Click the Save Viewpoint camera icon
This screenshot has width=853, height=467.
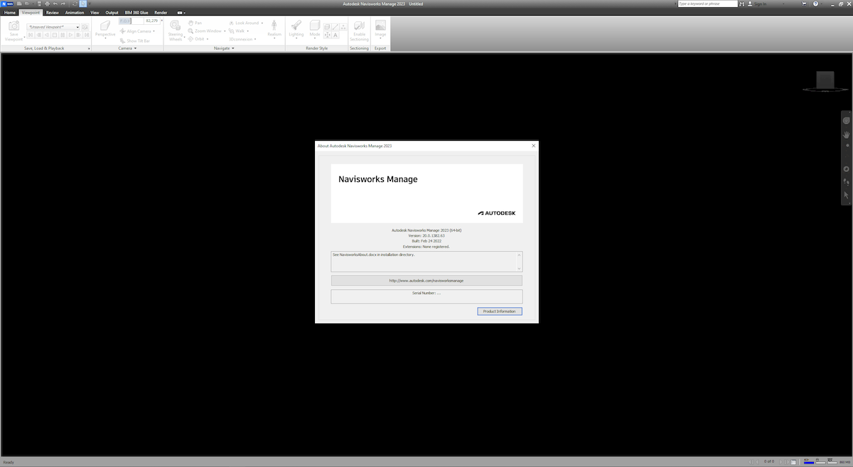pyautogui.click(x=14, y=26)
